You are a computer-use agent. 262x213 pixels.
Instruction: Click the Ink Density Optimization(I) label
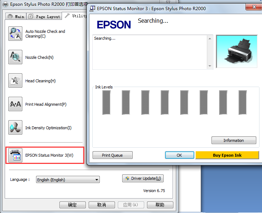coord(48,128)
